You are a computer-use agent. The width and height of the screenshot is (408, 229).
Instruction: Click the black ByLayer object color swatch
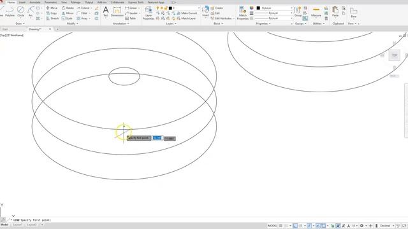tap(258, 8)
